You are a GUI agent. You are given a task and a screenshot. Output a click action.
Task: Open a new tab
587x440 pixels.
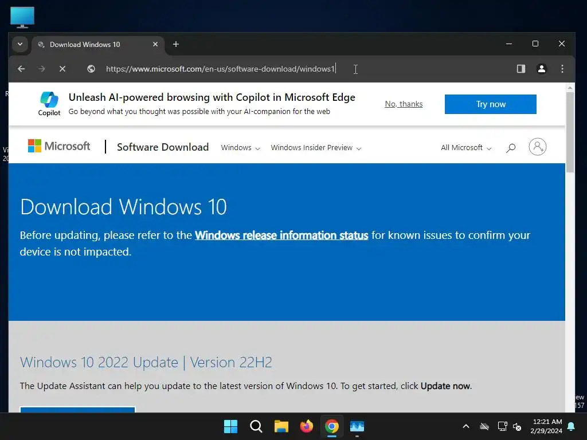176,44
